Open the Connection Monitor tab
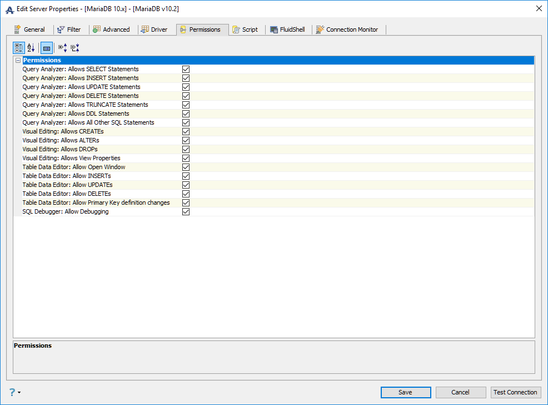This screenshot has width=548, height=405. click(347, 29)
